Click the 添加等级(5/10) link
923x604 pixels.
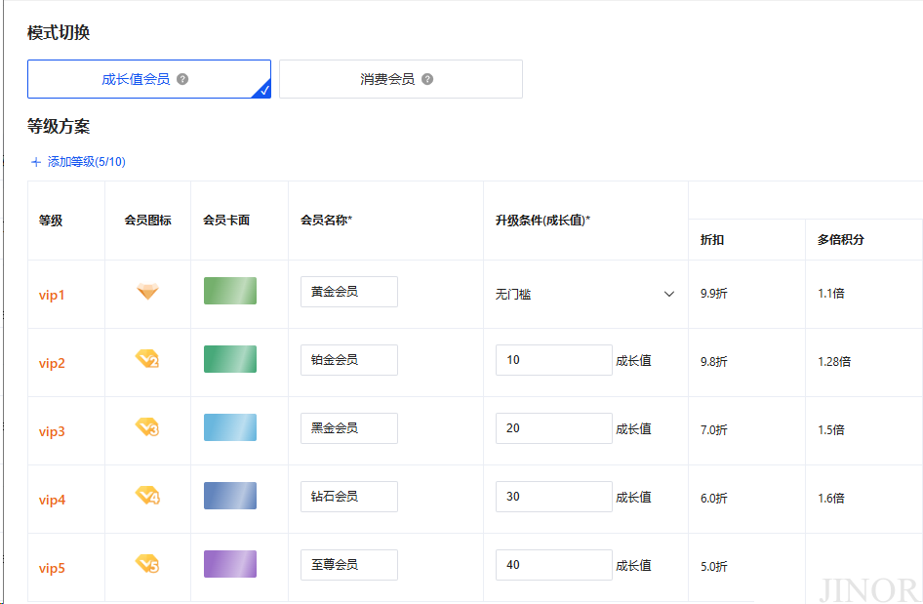(87, 162)
